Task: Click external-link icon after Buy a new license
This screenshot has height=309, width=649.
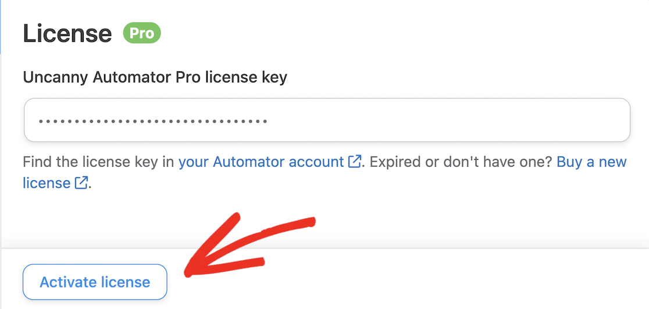Action: click(x=81, y=184)
